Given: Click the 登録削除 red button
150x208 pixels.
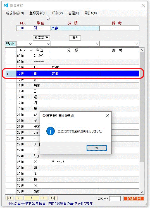Looking at the screenshot, I should pyautogui.click(x=134, y=198).
